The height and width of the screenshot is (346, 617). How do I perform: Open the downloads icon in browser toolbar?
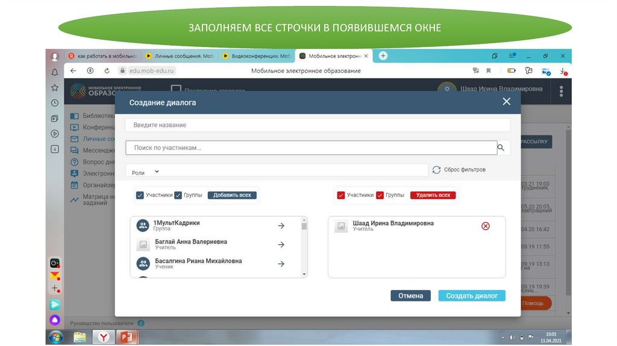click(x=563, y=71)
